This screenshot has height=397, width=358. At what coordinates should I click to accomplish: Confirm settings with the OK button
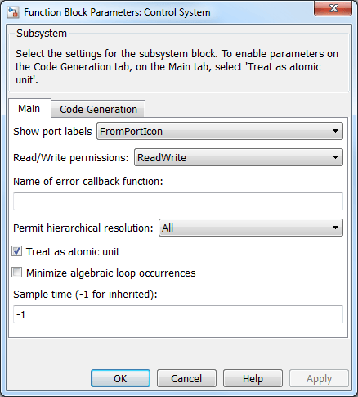120,378
